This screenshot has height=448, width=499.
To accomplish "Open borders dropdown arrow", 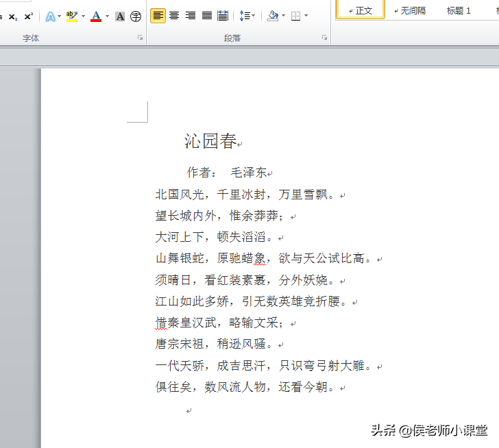I will point(306,15).
